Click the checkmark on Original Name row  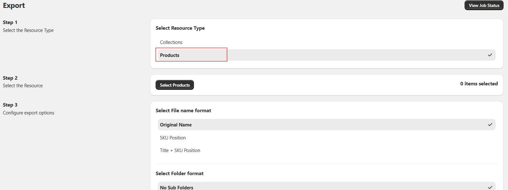click(490, 125)
